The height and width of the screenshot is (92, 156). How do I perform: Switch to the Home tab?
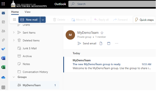coord(15,12)
